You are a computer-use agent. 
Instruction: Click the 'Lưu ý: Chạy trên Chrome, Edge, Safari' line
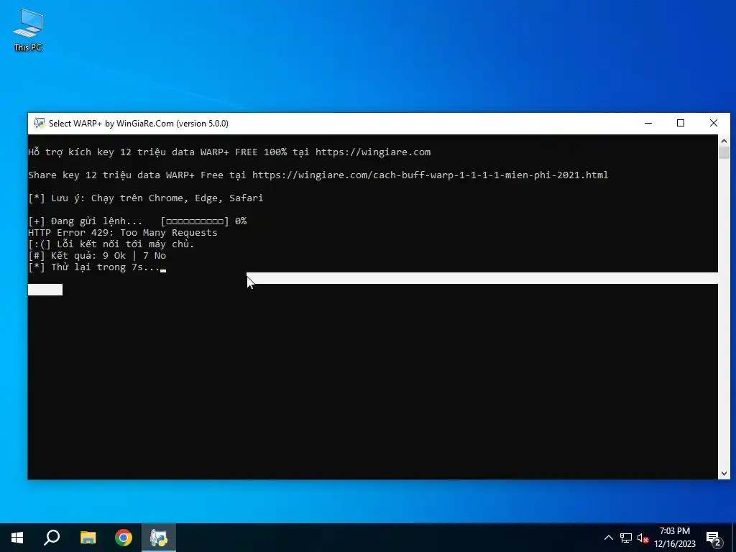(145, 198)
